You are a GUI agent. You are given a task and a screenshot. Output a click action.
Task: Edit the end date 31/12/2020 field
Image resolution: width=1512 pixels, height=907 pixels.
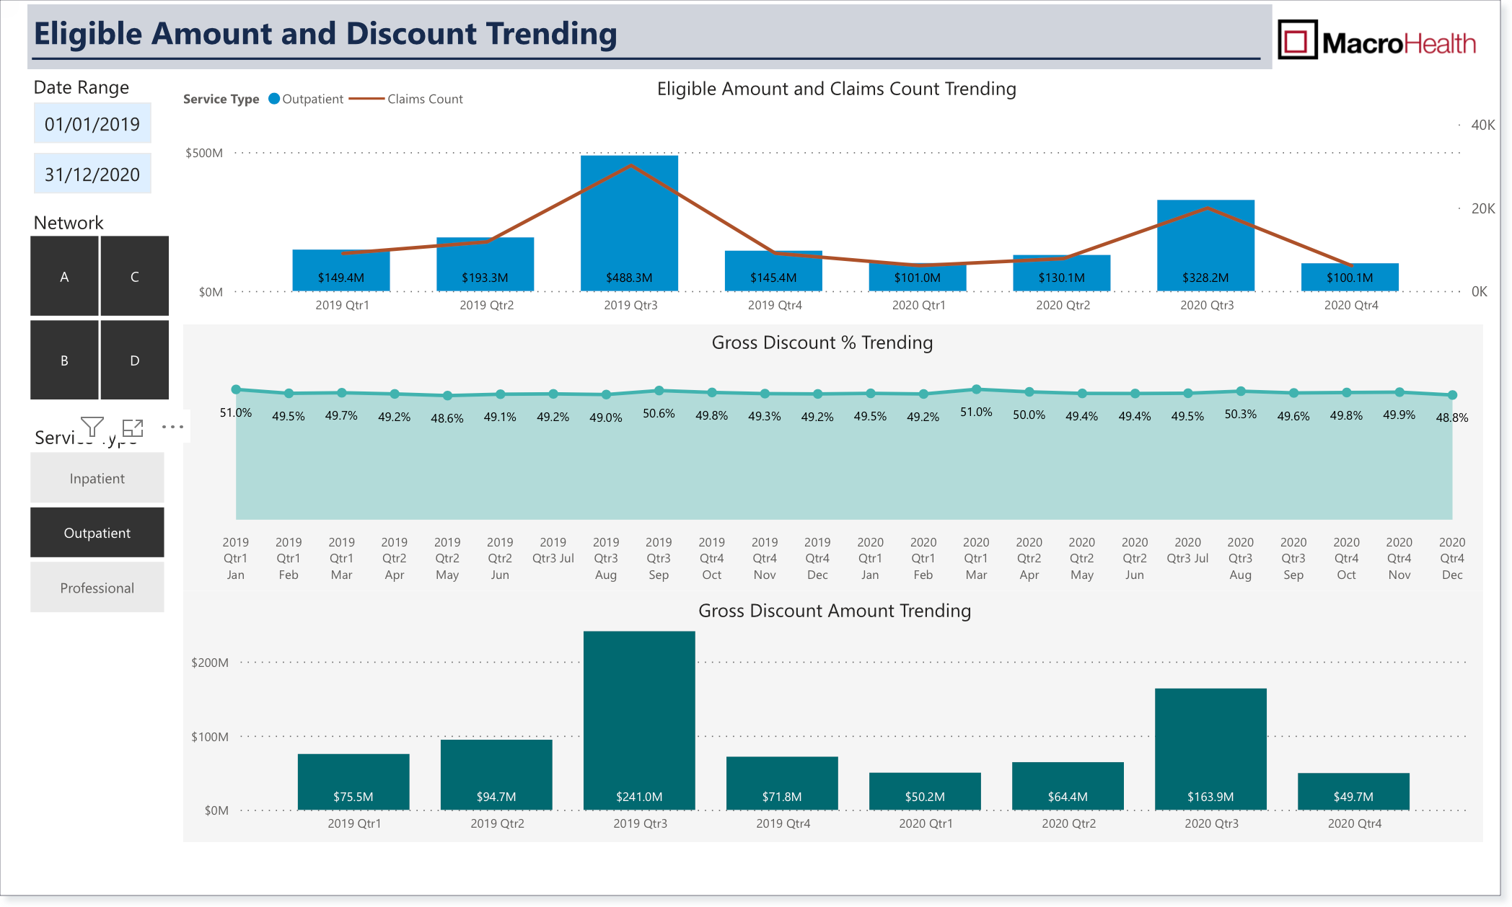92,174
